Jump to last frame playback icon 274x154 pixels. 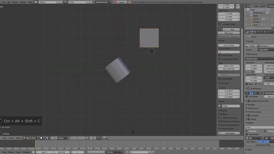(104, 152)
